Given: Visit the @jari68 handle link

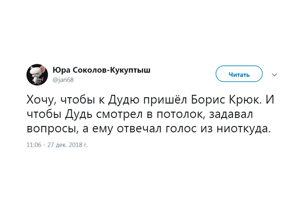Looking at the screenshot, I should [63, 80].
